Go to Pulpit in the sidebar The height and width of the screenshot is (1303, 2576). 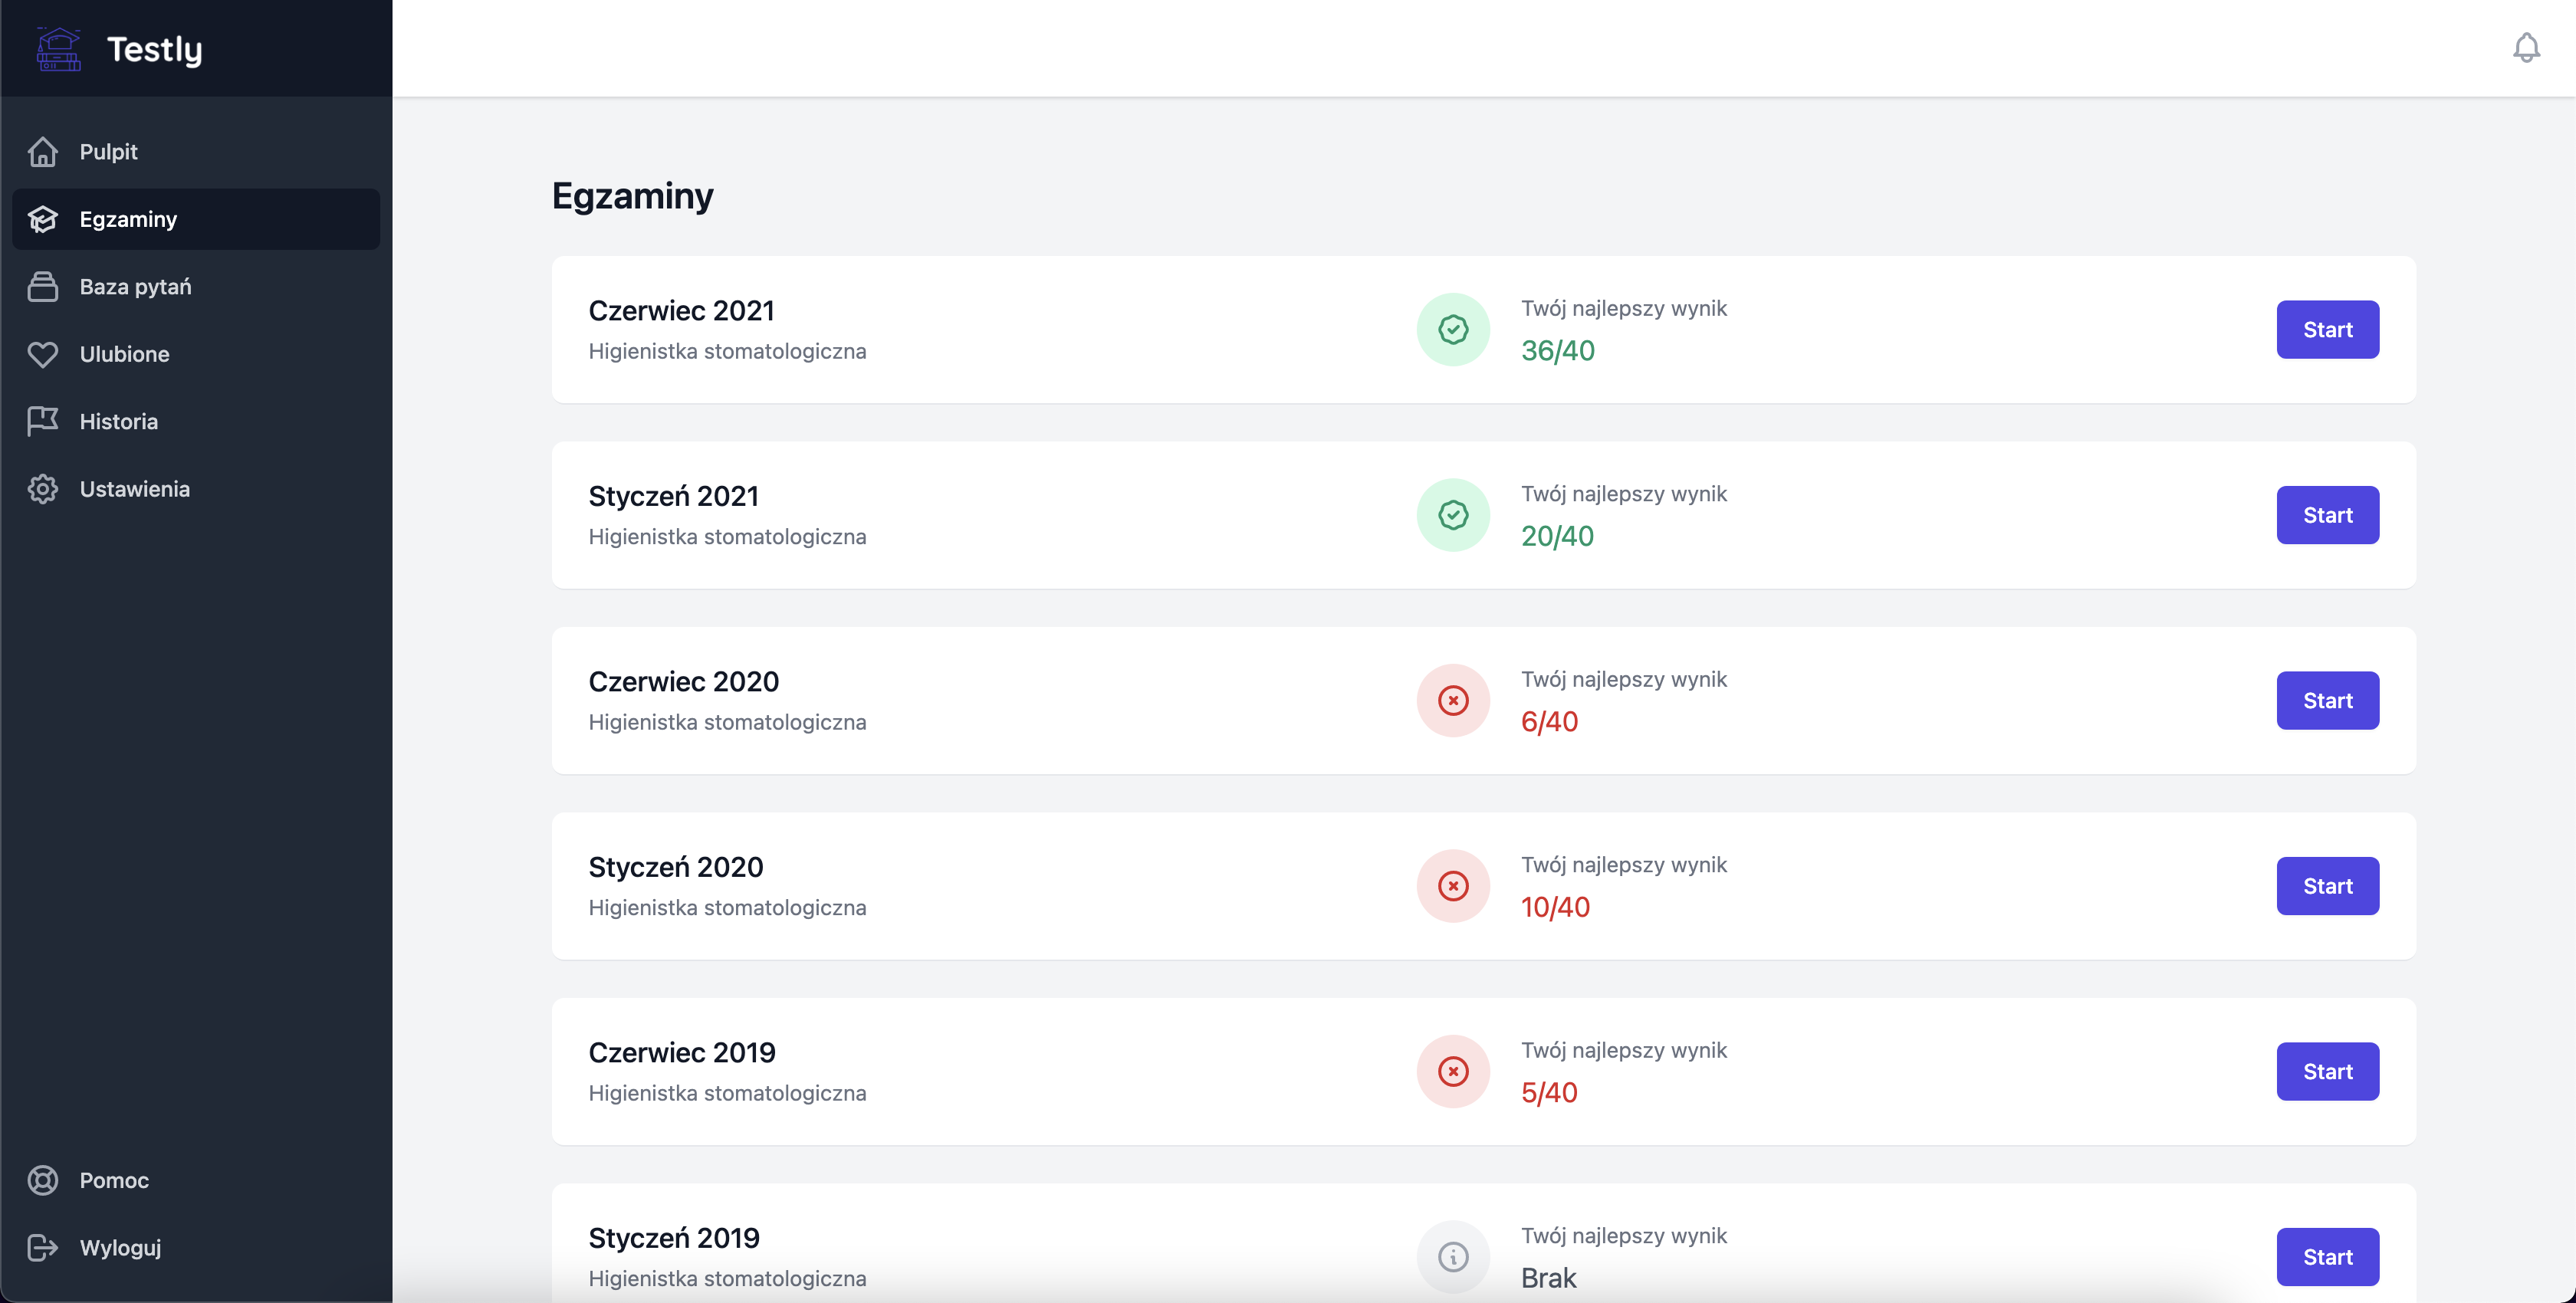coord(196,152)
